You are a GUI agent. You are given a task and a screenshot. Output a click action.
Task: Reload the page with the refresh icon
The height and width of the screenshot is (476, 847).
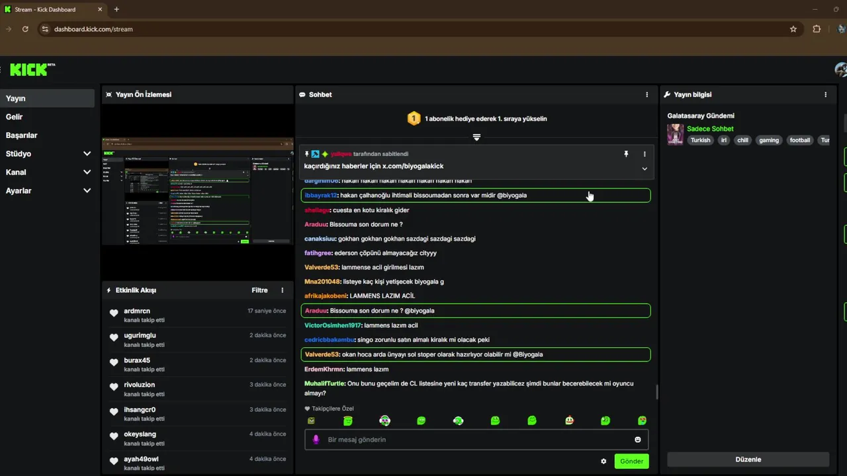click(x=25, y=29)
